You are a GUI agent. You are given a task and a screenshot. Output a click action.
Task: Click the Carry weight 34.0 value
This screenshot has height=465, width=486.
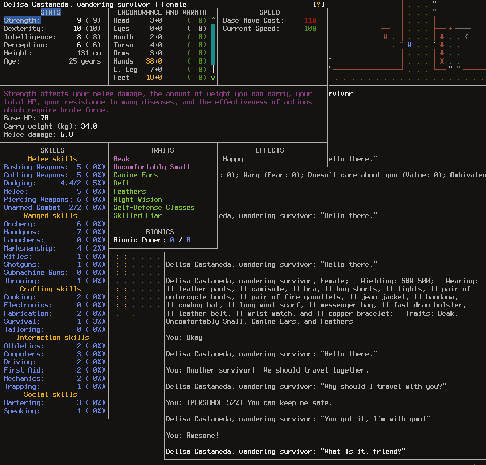tap(89, 127)
